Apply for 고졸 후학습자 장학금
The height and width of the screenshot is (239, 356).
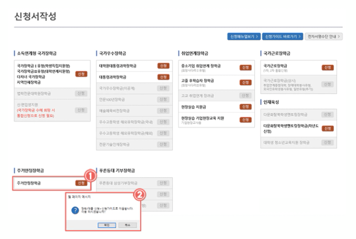(x=246, y=83)
